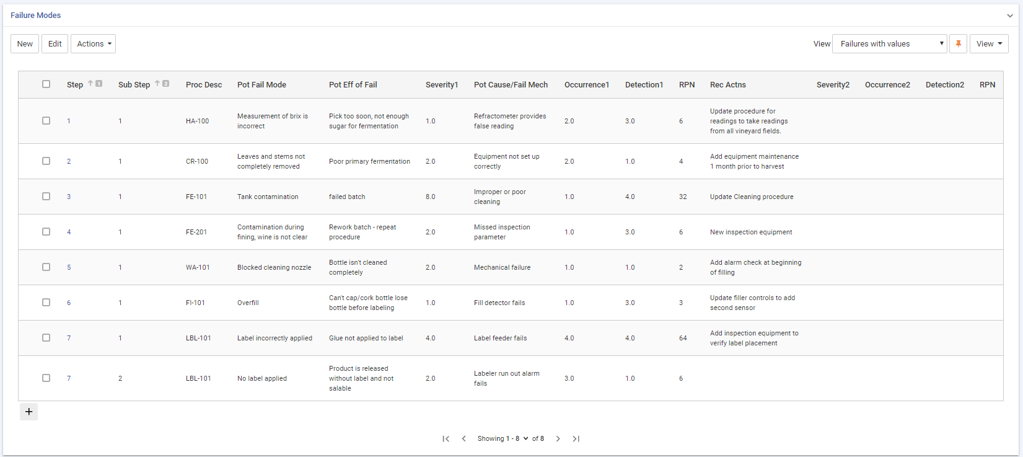This screenshot has width=1023, height=457.
Task: Open the Failures with values view selector
Action: click(x=889, y=44)
